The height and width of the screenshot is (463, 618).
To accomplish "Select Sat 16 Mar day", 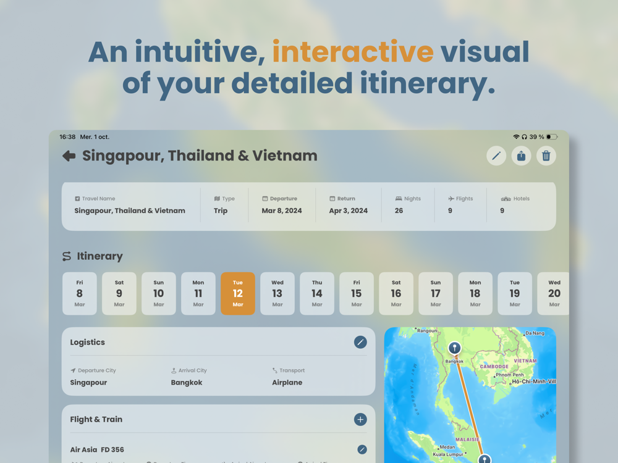I will pyautogui.click(x=396, y=293).
